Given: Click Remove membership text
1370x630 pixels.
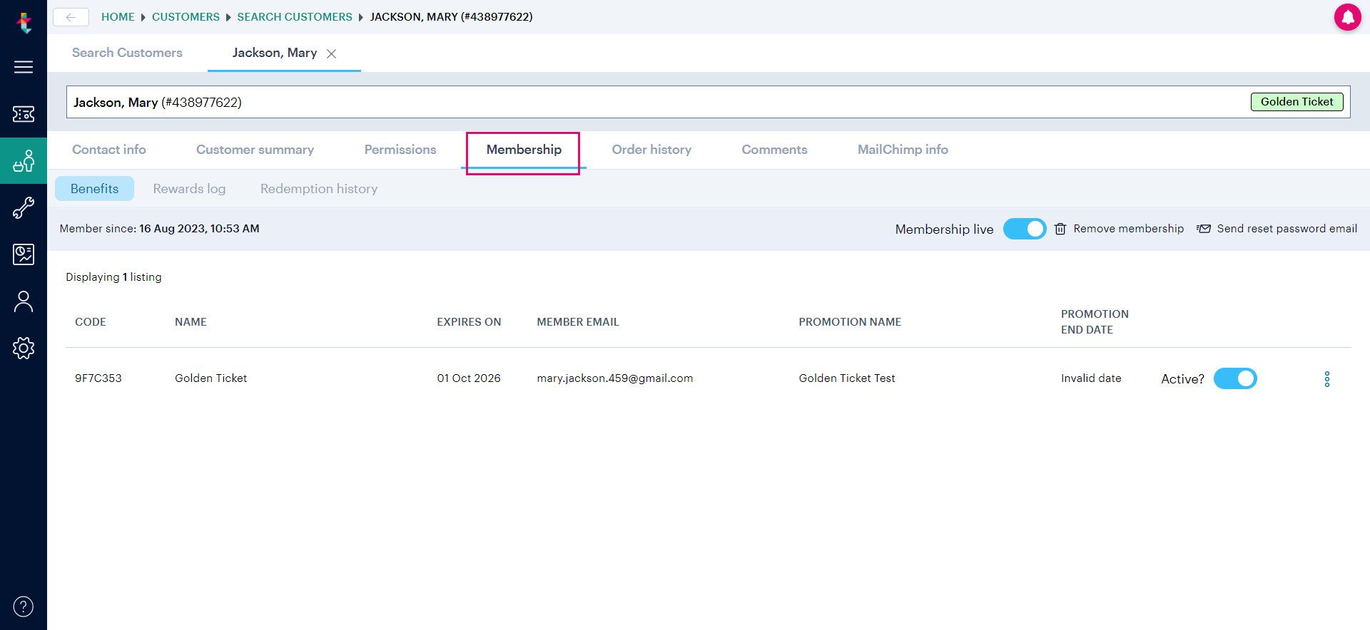Looking at the screenshot, I should pos(1128,229).
